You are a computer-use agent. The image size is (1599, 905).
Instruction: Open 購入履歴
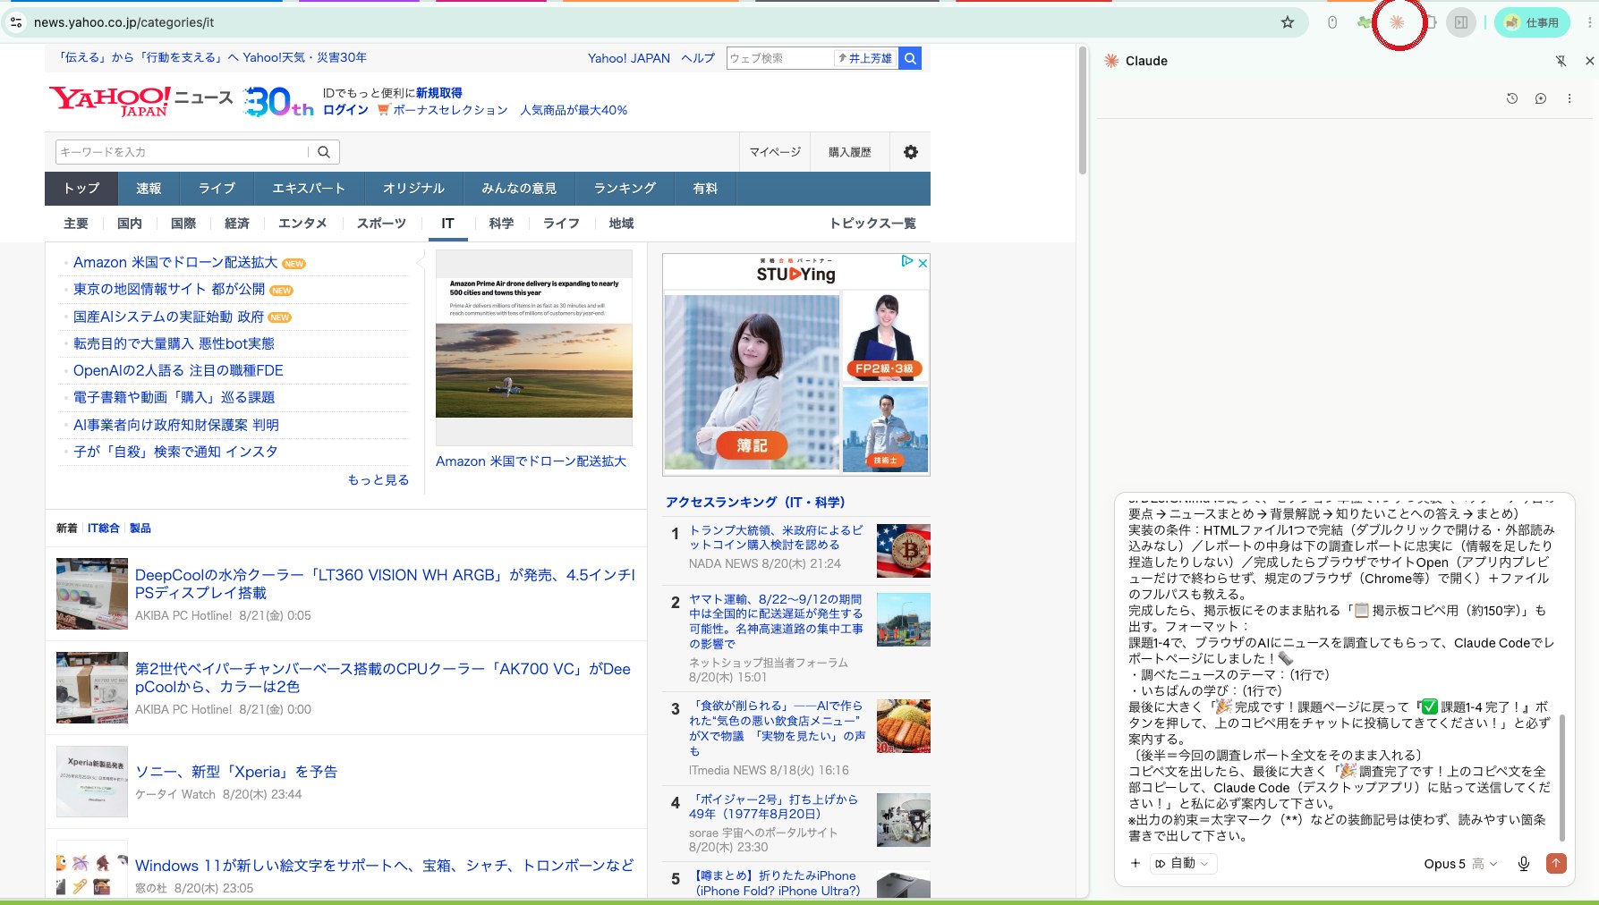click(x=850, y=152)
